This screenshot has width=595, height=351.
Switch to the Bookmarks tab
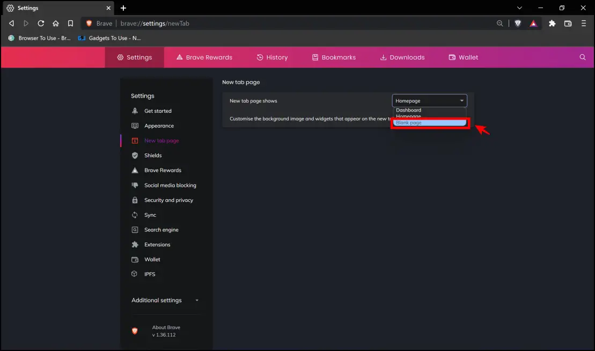pos(334,57)
